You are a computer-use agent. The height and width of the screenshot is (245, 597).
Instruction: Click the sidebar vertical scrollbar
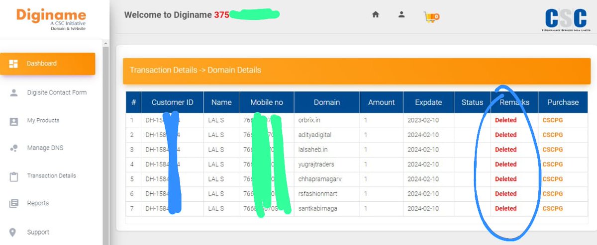click(105, 143)
